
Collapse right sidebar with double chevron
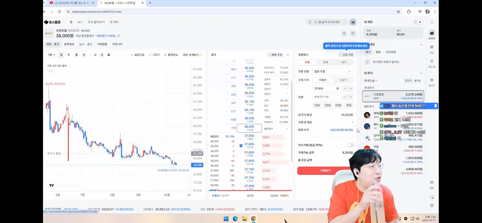point(432,22)
